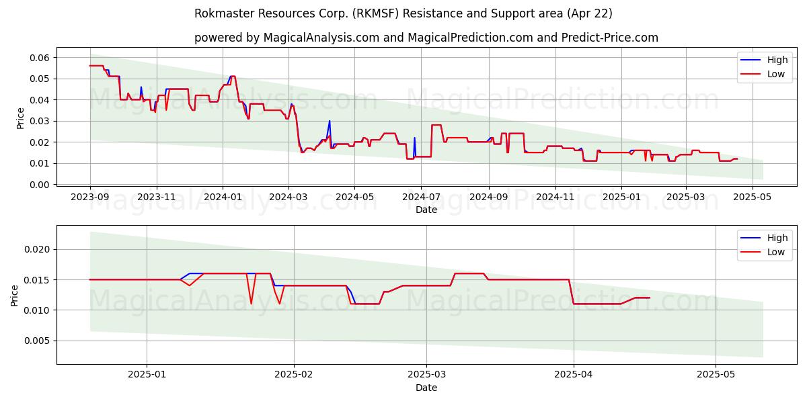This screenshot has width=807, height=403.
Task: Click the '0.00' price tick label
Action: coord(41,185)
